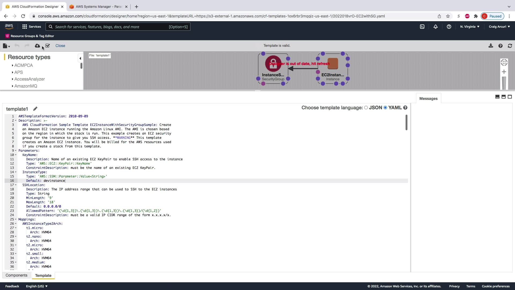Click the Create stack cloud upload icon
The height and width of the screenshot is (290, 515).
(37, 46)
